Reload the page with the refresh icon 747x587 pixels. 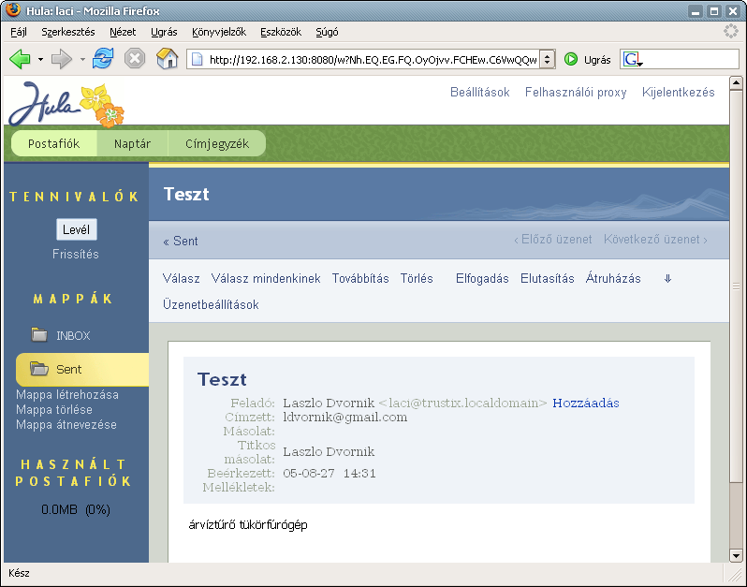pos(103,59)
